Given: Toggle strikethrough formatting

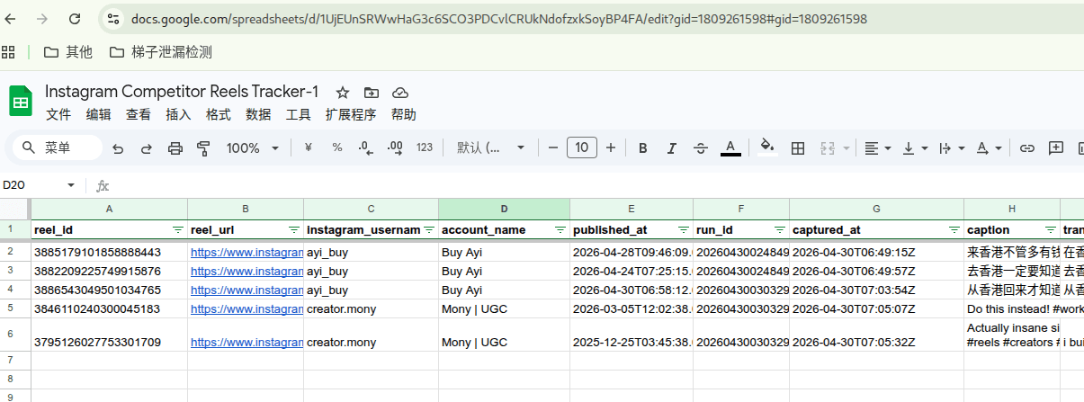Looking at the screenshot, I should [x=702, y=148].
